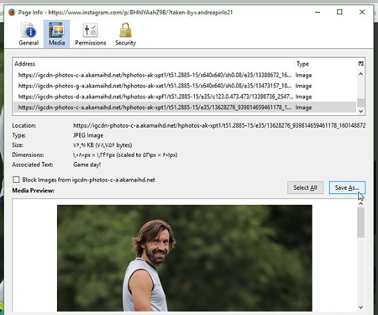The height and width of the screenshot is (315, 378).
Task: Click address list scrollbar thumb
Action: [361, 102]
